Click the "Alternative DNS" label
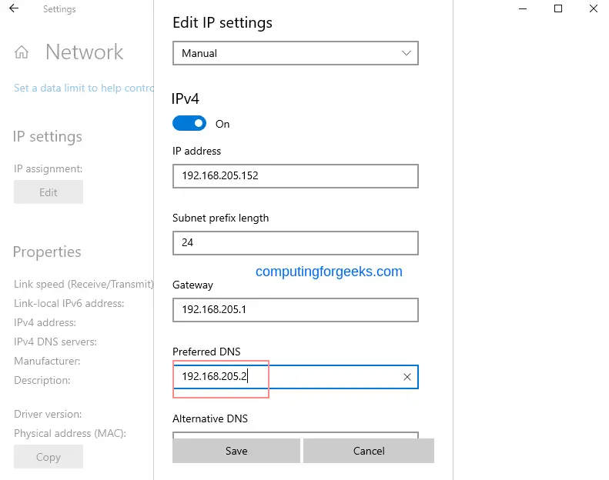This screenshot has width=609, height=480. click(x=210, y=418)
